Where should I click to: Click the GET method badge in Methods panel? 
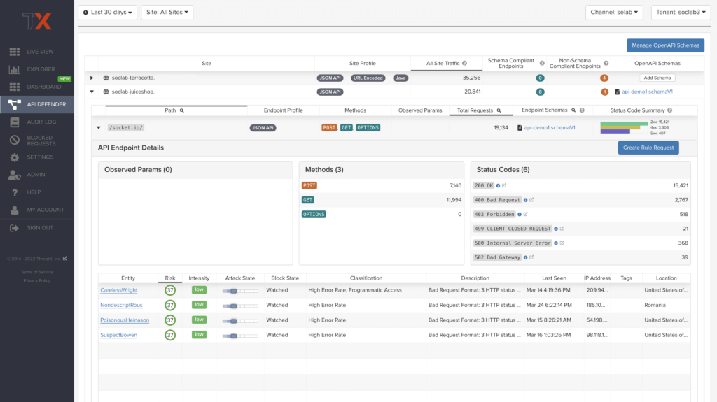click(308, 200)
